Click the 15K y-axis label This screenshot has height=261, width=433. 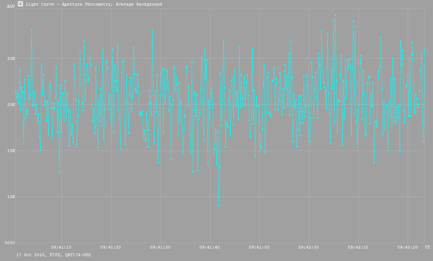pyautogui.click(x=11, y=151)
